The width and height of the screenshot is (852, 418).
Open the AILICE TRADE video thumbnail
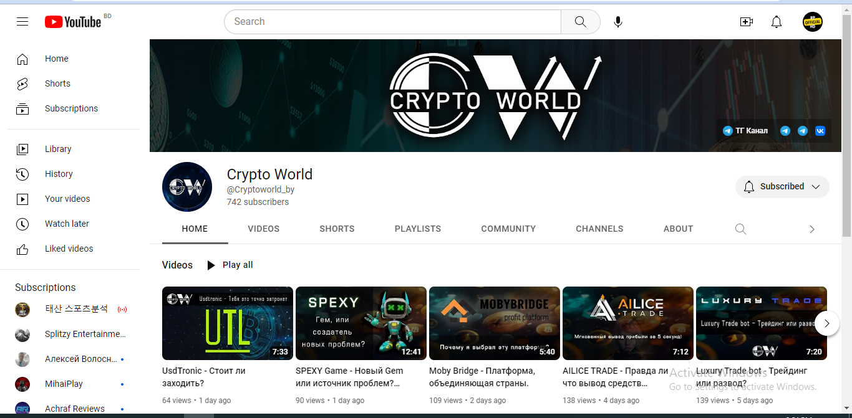point(628,323)
